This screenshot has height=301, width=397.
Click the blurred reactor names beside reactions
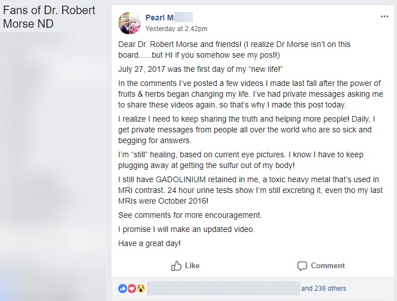click(223, 289)
